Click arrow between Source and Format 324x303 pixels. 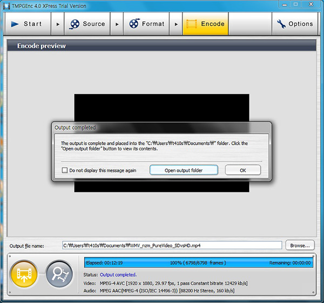[117, 24]
